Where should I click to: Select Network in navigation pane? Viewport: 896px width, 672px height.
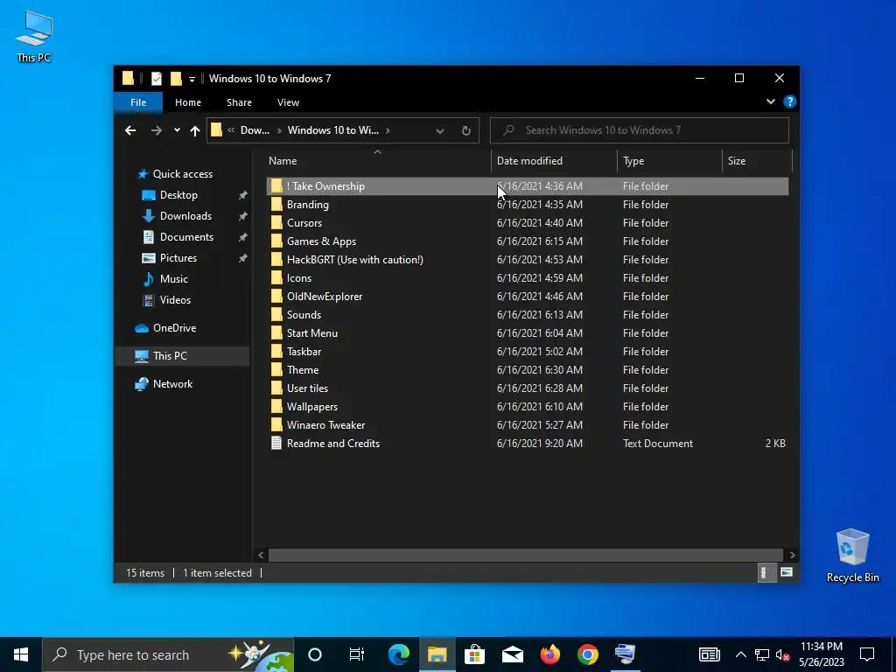click(x=172, y=384)
